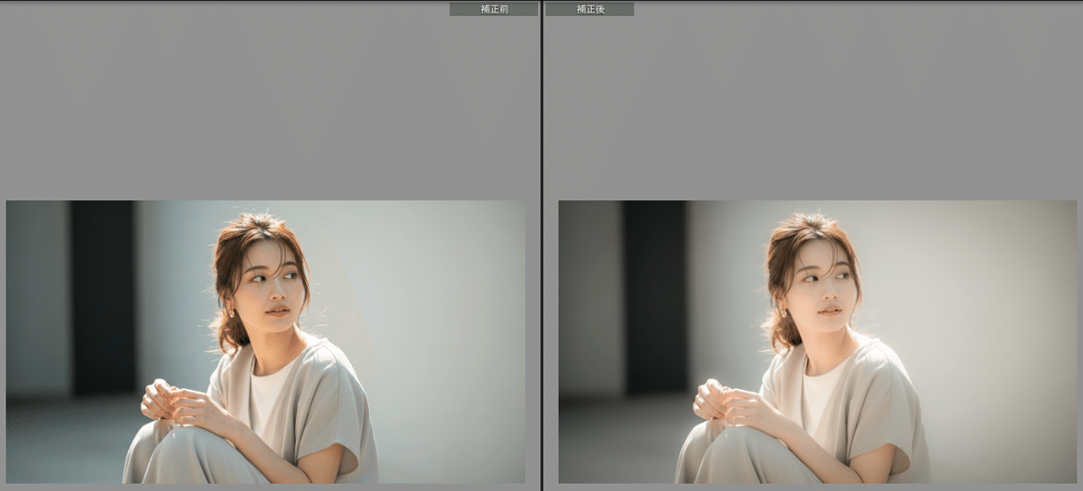Click the dark pillar in the before photo
The height and width of the screenshot is (491, 1083).
104,298
